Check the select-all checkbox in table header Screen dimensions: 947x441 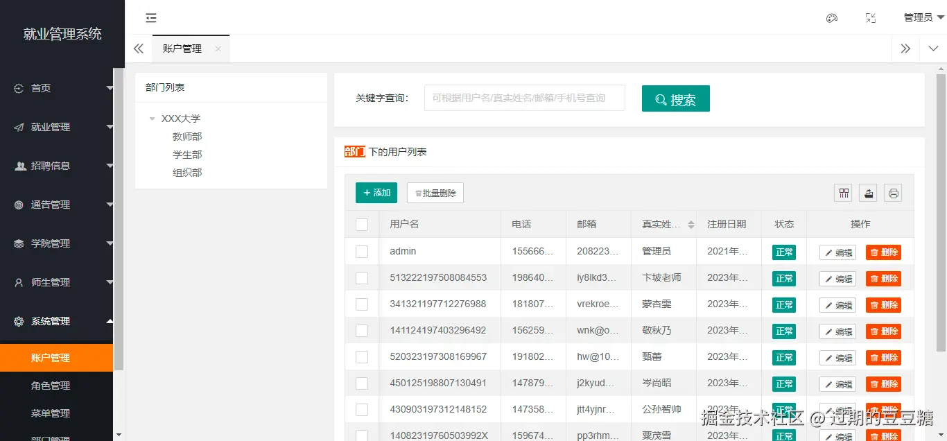(362, 223)
